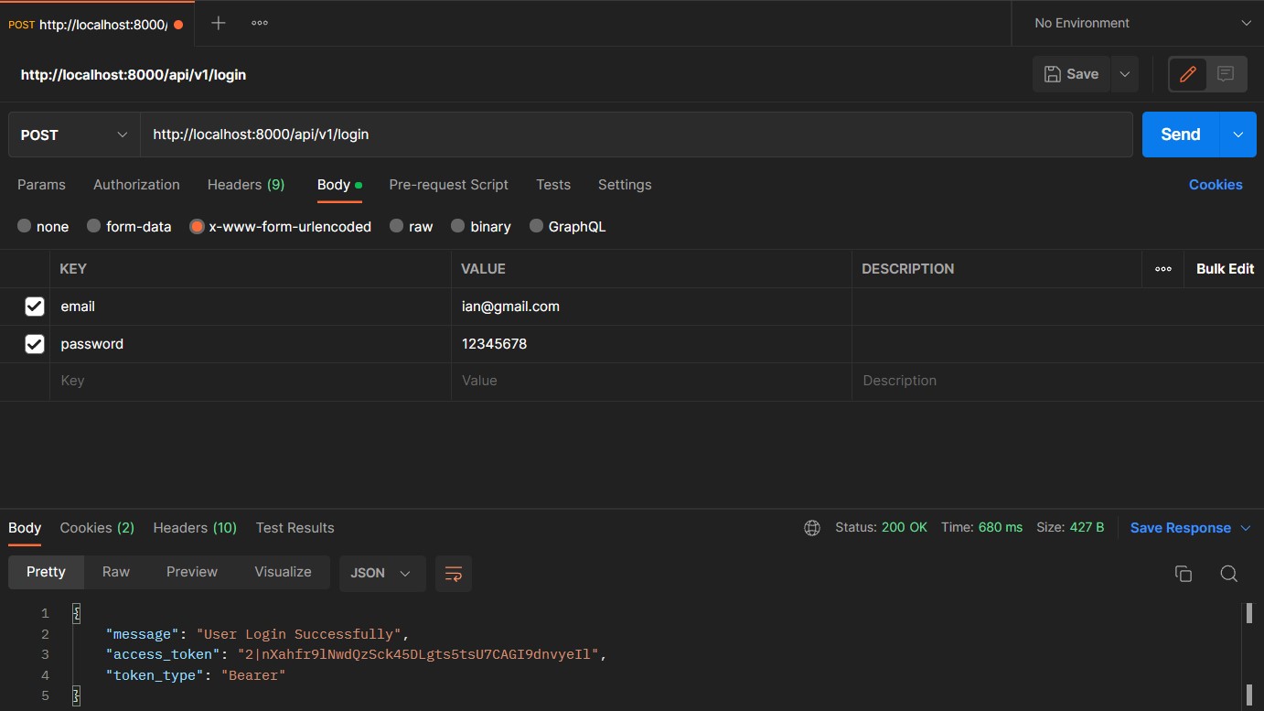Click the Send button
This screenshot has width=1264, height=711.
[1179, 134]
